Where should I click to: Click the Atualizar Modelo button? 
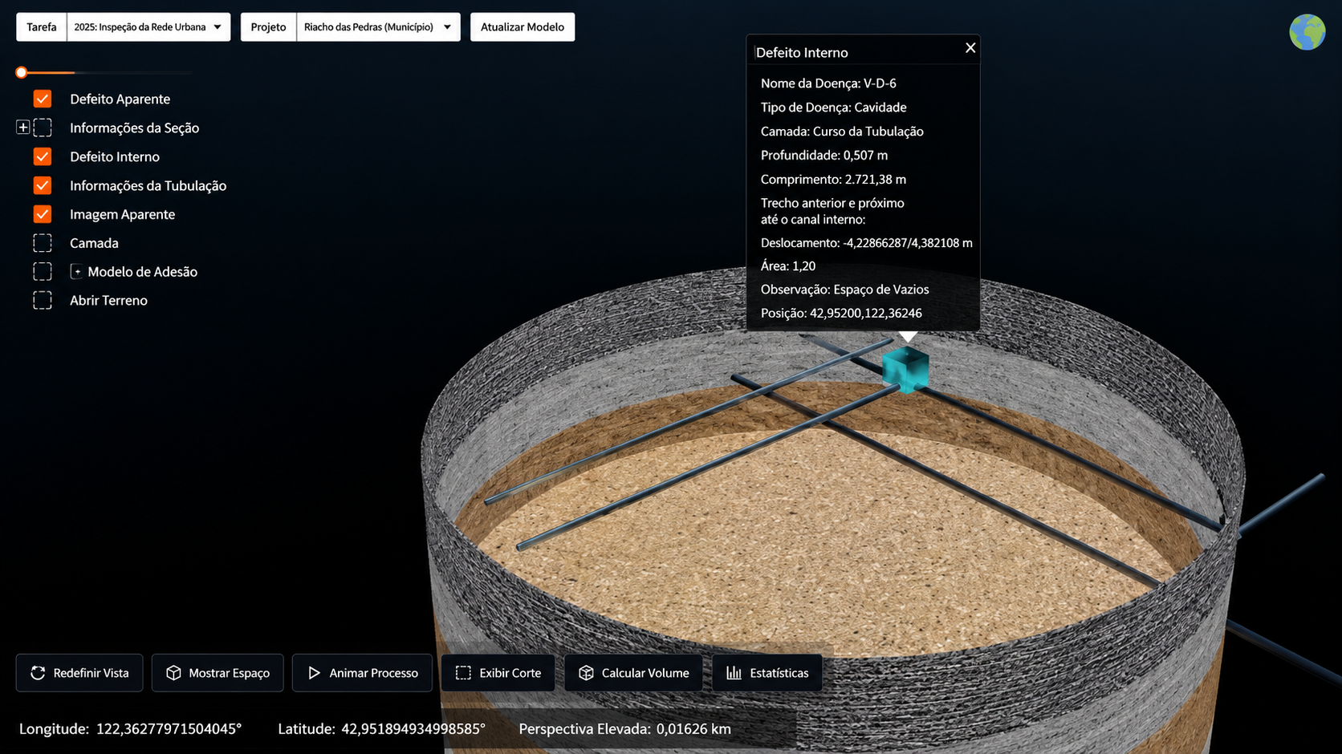click(x=523, y=27)
